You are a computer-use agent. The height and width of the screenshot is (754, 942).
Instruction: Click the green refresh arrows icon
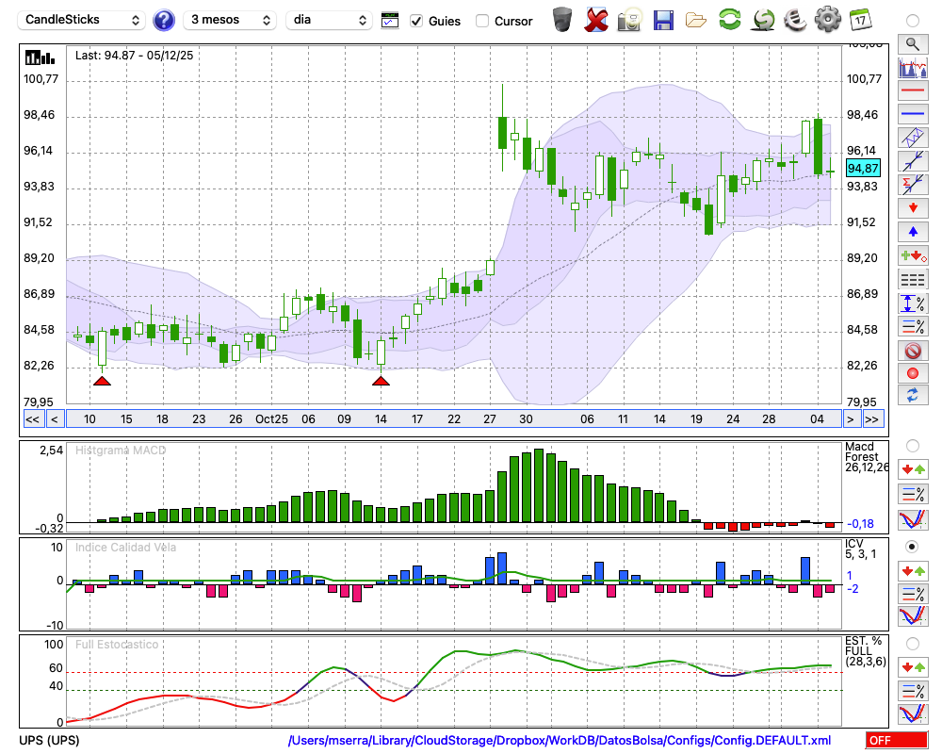(729, 20)
